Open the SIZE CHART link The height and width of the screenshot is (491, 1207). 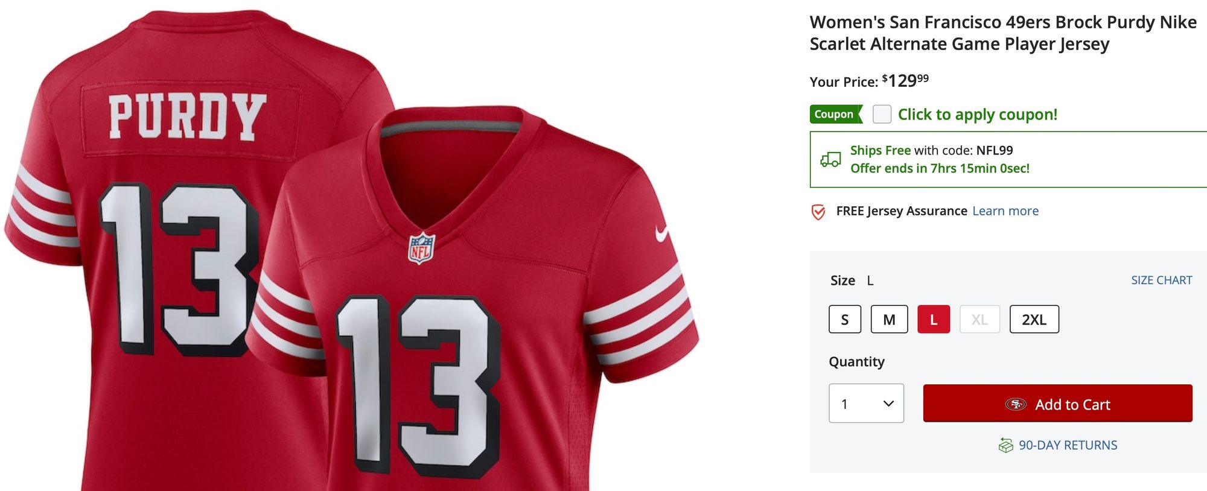1161,280
